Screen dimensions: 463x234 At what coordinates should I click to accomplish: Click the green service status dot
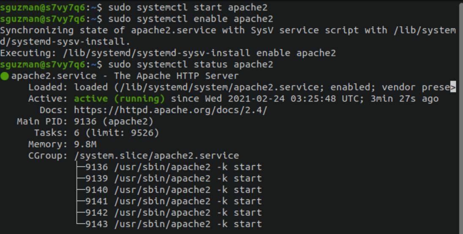tap(5, 76)
